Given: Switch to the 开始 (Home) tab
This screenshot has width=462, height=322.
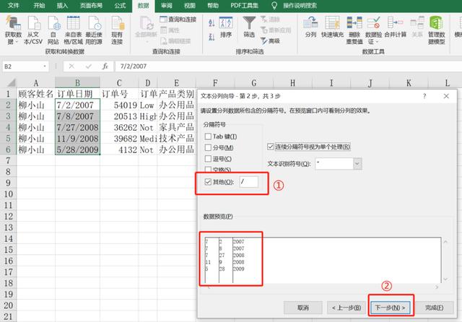Looking at the screenshot, I should (x=39, y=5).
